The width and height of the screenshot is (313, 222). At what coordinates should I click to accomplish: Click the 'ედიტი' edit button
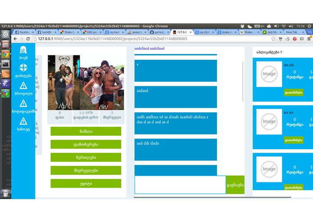click(x=86, y=183)
